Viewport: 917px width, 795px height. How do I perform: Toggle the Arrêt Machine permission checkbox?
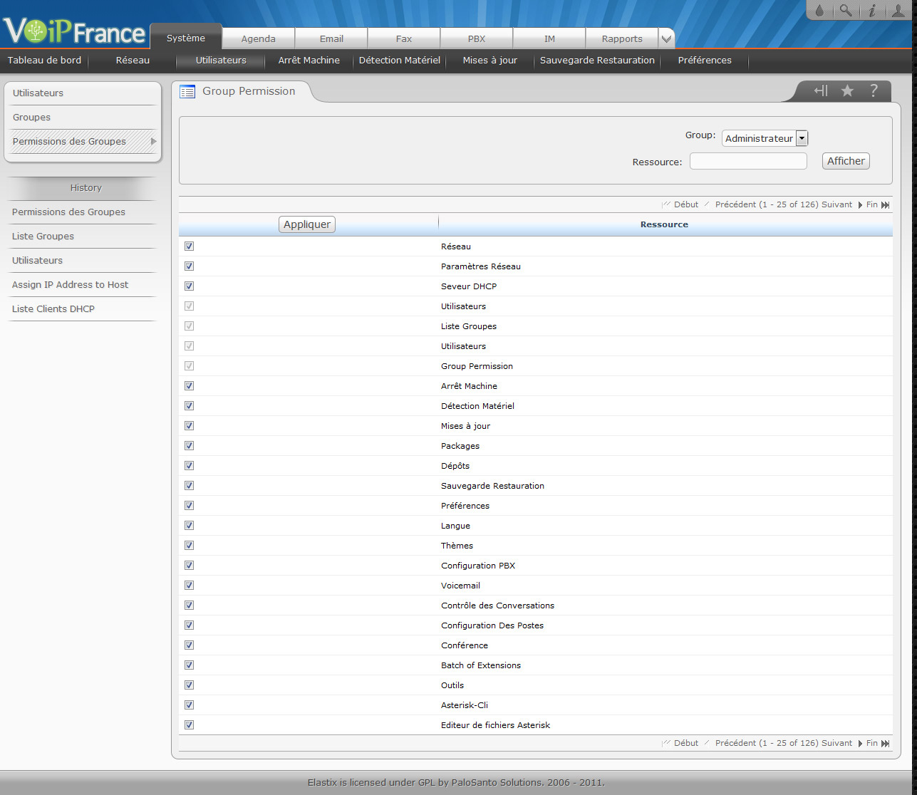pyautogui.click(x=189, y=386)
